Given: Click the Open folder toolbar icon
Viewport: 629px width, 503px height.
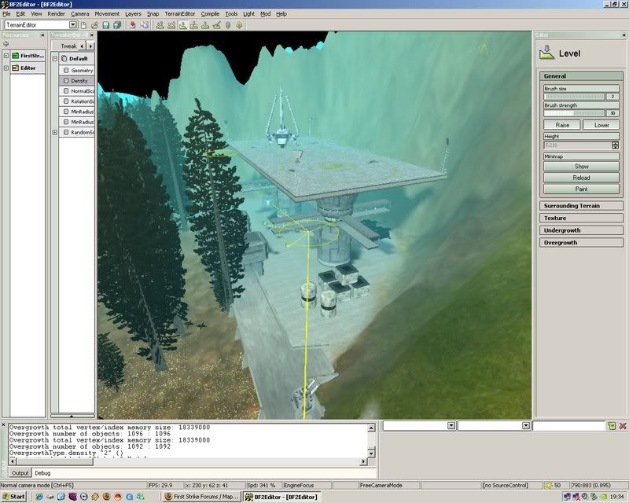Looking at the screenshot, I should pos(94,25).
